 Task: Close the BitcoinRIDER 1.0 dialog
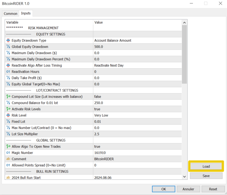220,3
